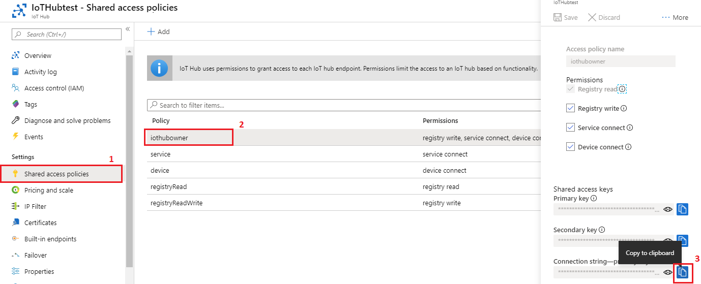Click the IoT Hub logo icon
The image size is (701, 284).
coord(20,10)
